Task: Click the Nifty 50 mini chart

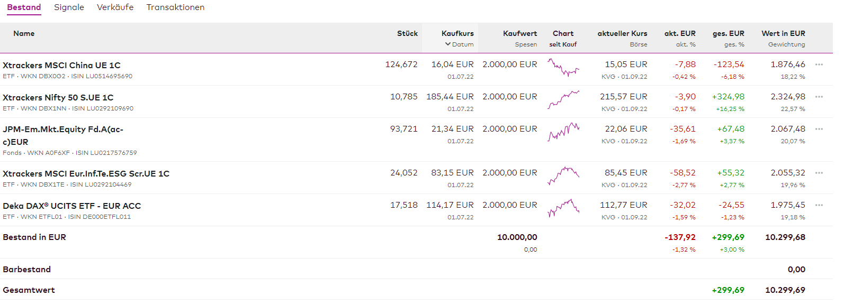Action: 563,99
